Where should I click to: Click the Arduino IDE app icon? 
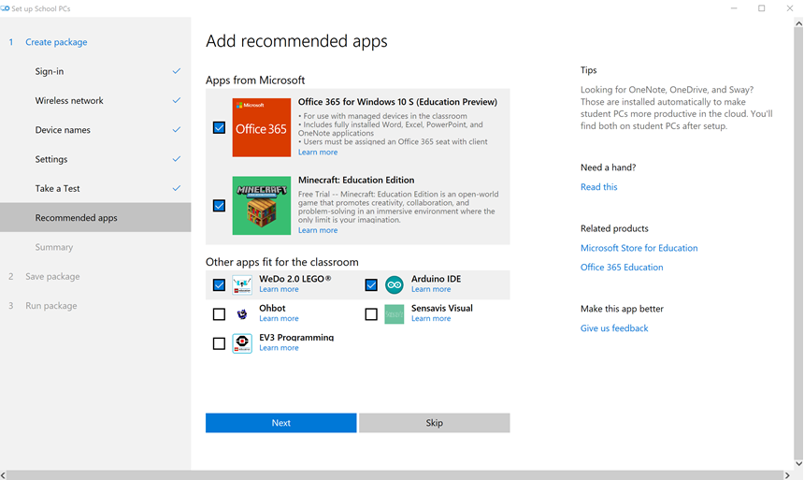pyautogui.click(x=395, y=284)
